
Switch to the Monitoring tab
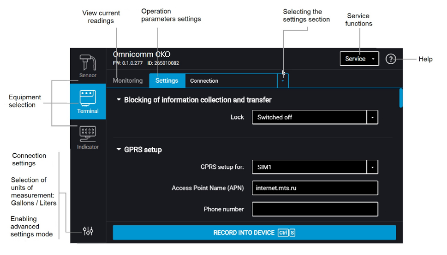pyautogui.click(x=127, y=81)
